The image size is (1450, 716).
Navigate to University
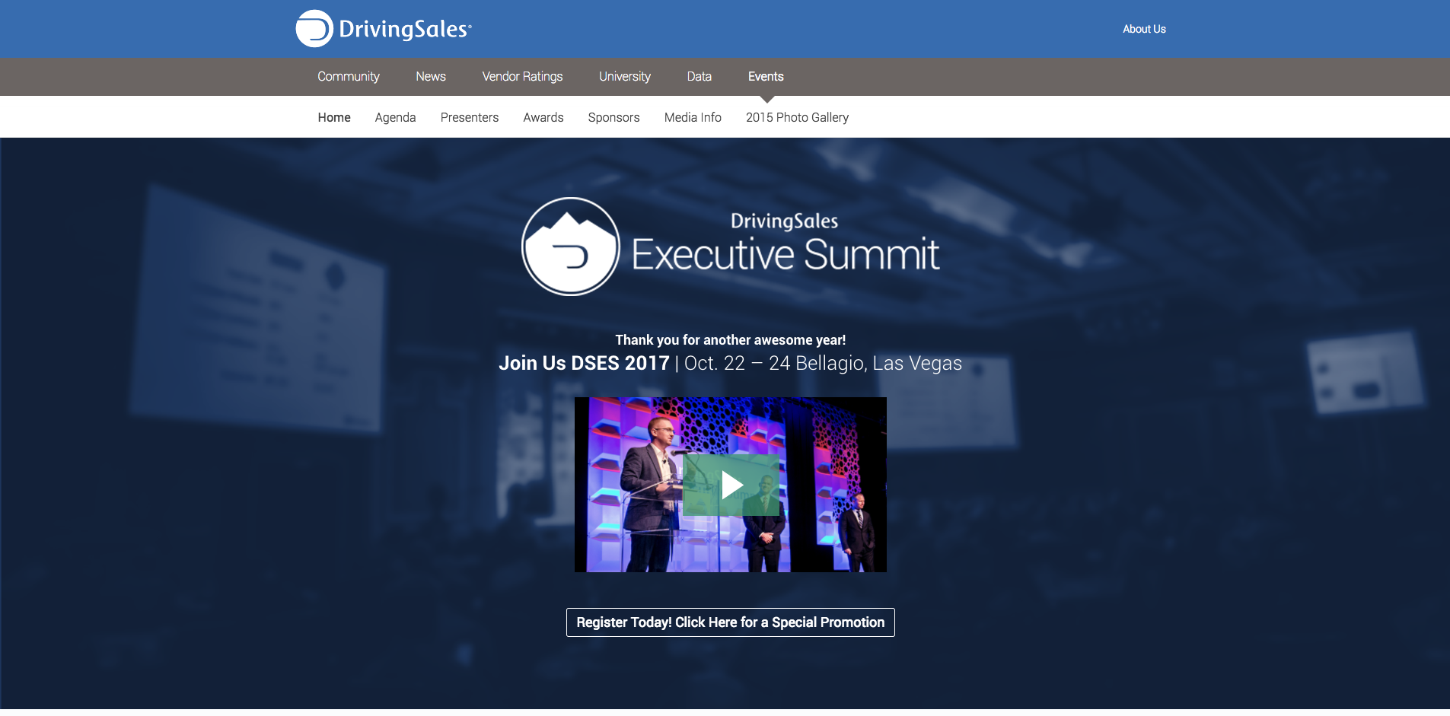[624, 77]
